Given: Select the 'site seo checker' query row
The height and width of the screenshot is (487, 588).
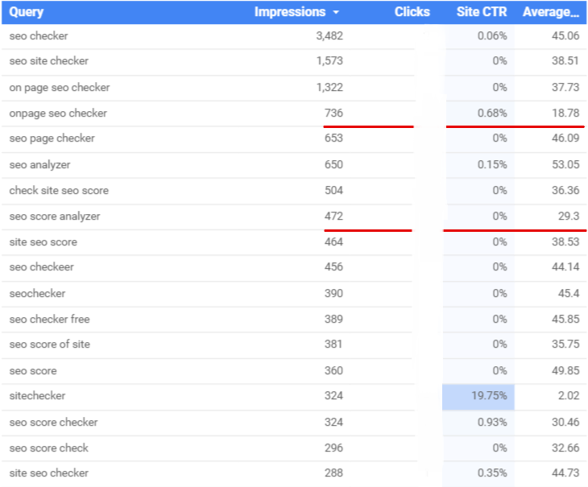Looking at the screenshot, I should tap(49, 473).
